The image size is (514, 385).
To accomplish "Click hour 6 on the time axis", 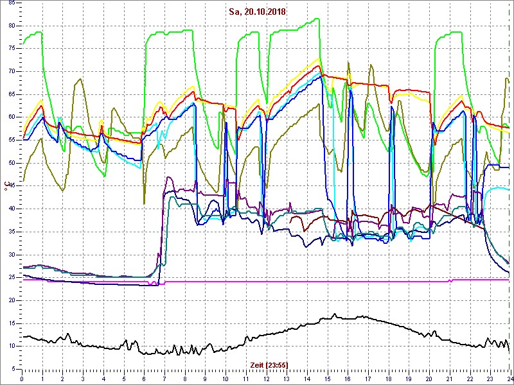I will [144, 379].
